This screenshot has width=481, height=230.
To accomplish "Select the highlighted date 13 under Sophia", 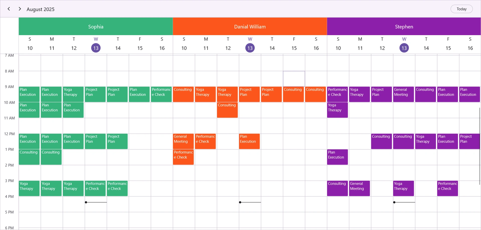I will point(96,48).
